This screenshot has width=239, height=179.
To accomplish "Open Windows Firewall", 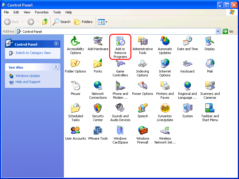I will point(143,135).
